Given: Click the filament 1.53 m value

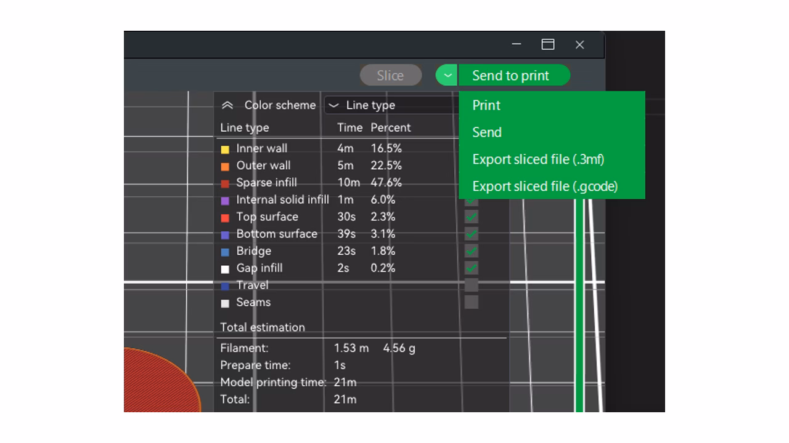Looking at the screenshot, I should tap(351, 348).
